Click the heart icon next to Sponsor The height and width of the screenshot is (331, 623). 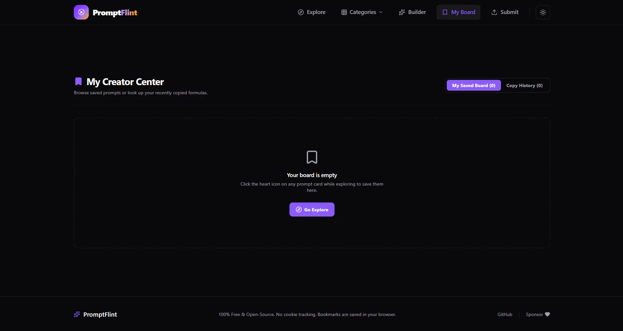click(x=548, y=314)
